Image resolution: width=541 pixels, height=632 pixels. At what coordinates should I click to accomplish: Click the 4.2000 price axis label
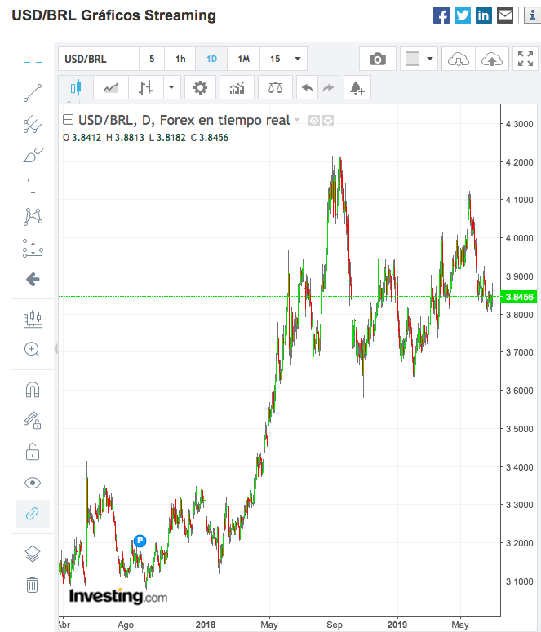519,162
